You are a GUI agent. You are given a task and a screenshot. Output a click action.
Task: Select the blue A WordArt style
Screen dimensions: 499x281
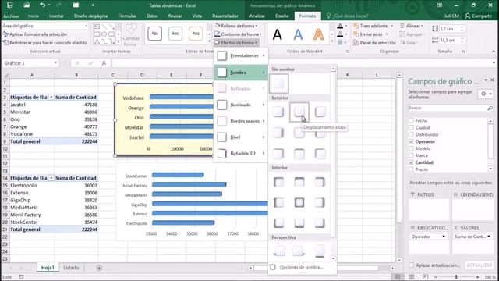(298, 34)
